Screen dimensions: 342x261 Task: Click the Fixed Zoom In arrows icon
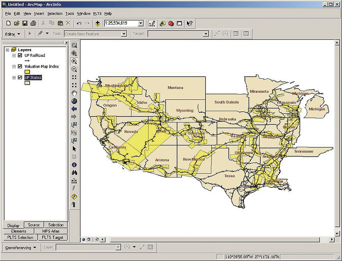tap(74, 77)
